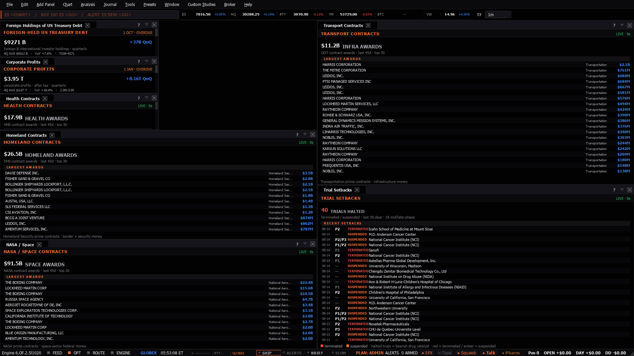Toggle Talk in status bar

coord(489,353)
